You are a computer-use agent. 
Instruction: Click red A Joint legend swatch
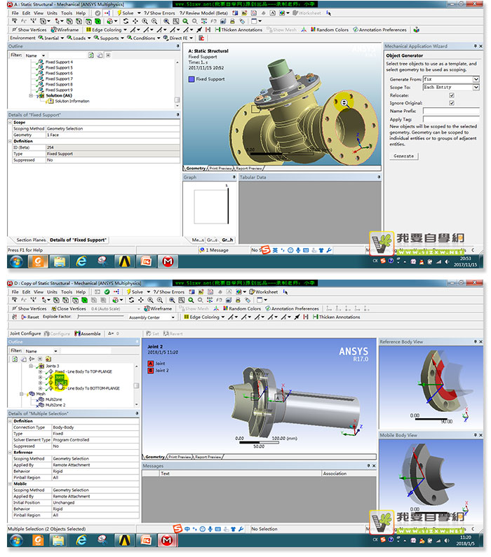[150, 364]
